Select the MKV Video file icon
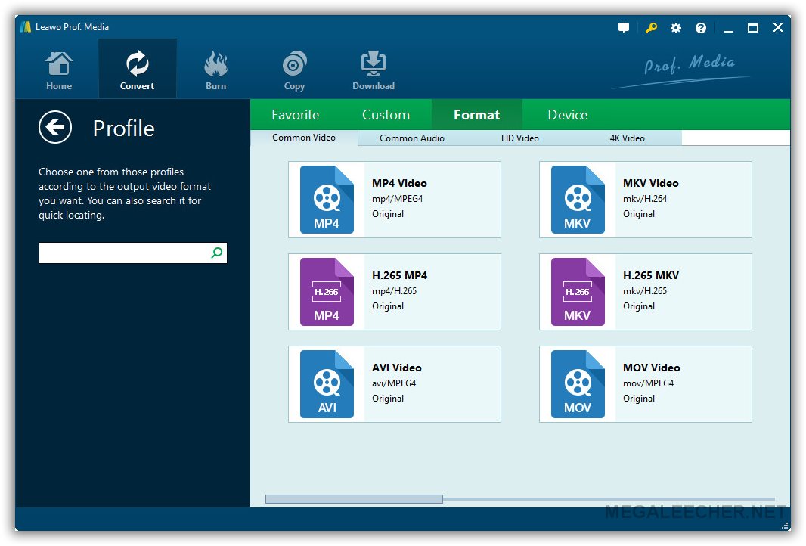Screen dimensions: 806x546 pos(578,200)
